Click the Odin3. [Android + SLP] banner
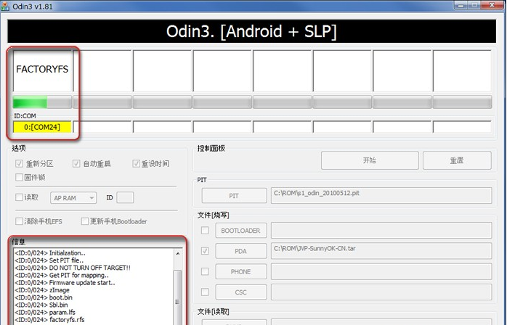 (251, 31)
